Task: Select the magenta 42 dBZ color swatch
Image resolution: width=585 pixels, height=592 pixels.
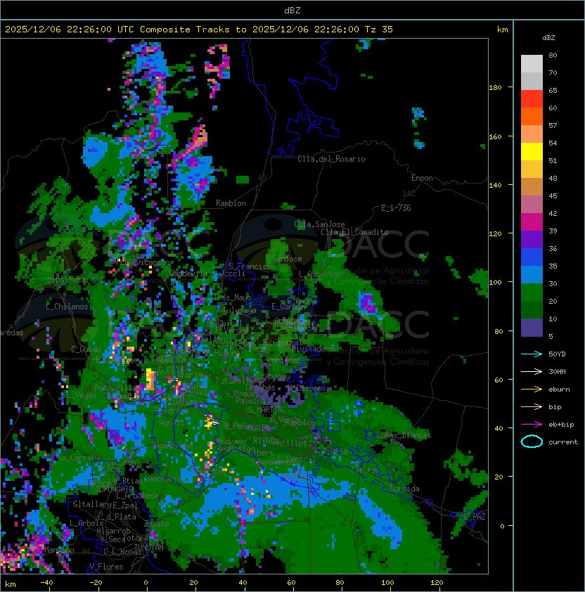Action: [x=532, y=222]
